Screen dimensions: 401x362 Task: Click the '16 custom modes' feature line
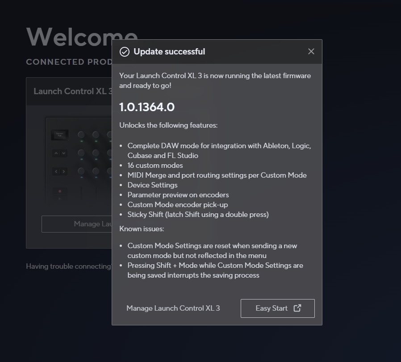155,166
